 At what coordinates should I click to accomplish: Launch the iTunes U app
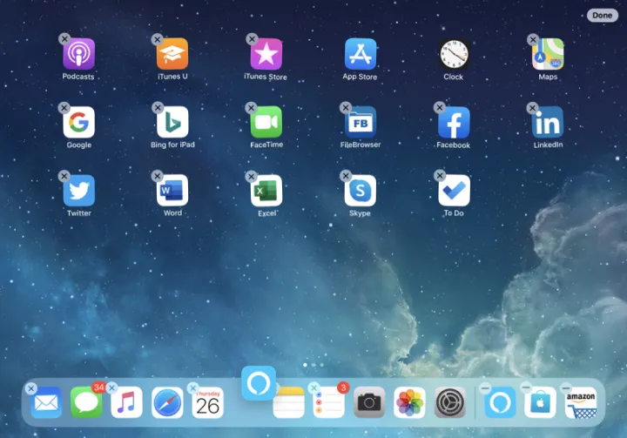click(172, 54)
